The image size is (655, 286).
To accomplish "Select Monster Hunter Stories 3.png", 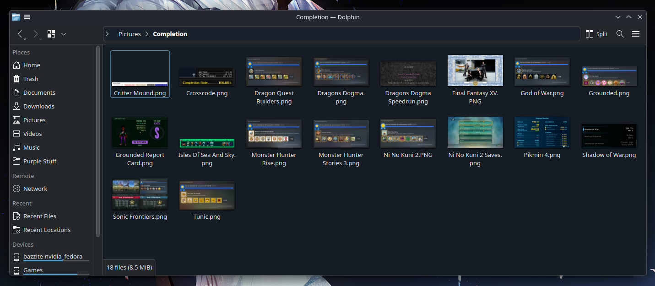I will tap(341, 134).
